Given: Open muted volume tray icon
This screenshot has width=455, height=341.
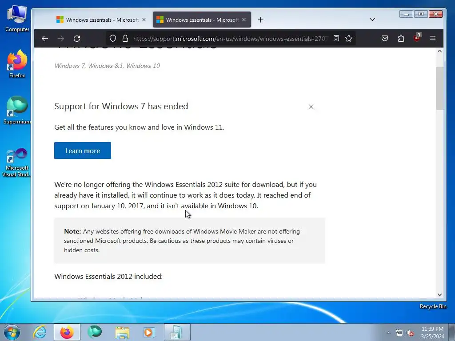Looking at the screenshot, I should [410, 333].
